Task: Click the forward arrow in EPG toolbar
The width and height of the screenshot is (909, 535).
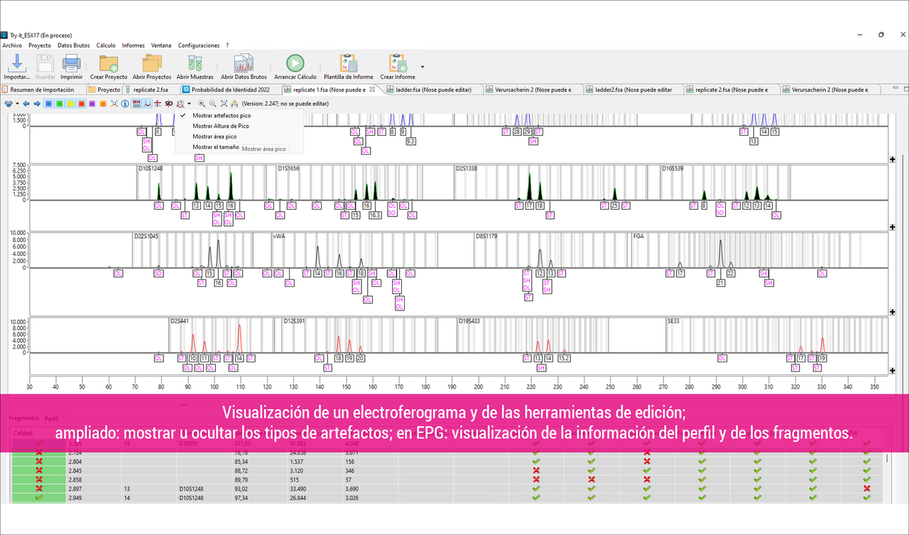Action: (x=37, y=104)
